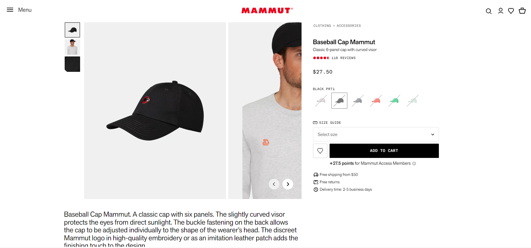Open the search icon in header

(x=489, y=11)
